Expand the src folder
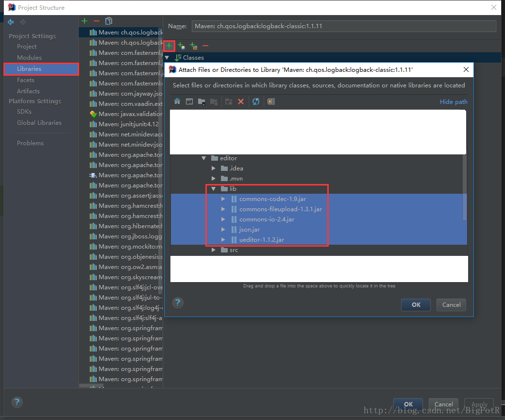This screenshot has height=420, width=505. tap(213, 250)
